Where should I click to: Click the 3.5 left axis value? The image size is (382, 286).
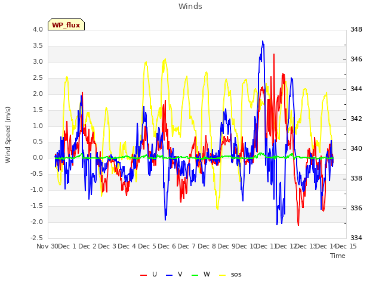click(x=38, y=45)
